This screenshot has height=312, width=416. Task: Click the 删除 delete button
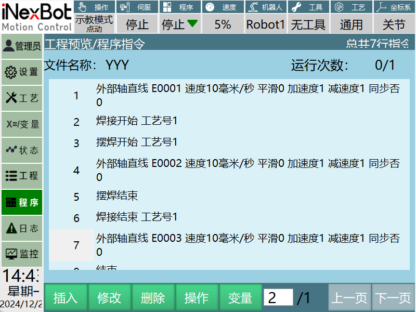(x=153, y=298)
